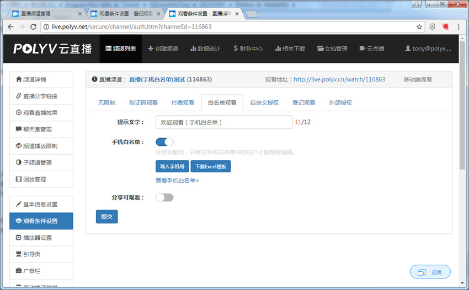Open the view phone whitelist link

pos(177,180)
